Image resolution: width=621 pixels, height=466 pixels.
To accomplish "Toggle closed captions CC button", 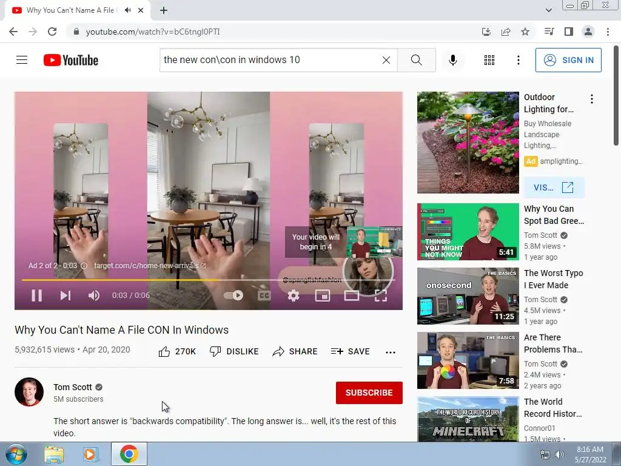I will pyautogui.click(x=264, y=295).
